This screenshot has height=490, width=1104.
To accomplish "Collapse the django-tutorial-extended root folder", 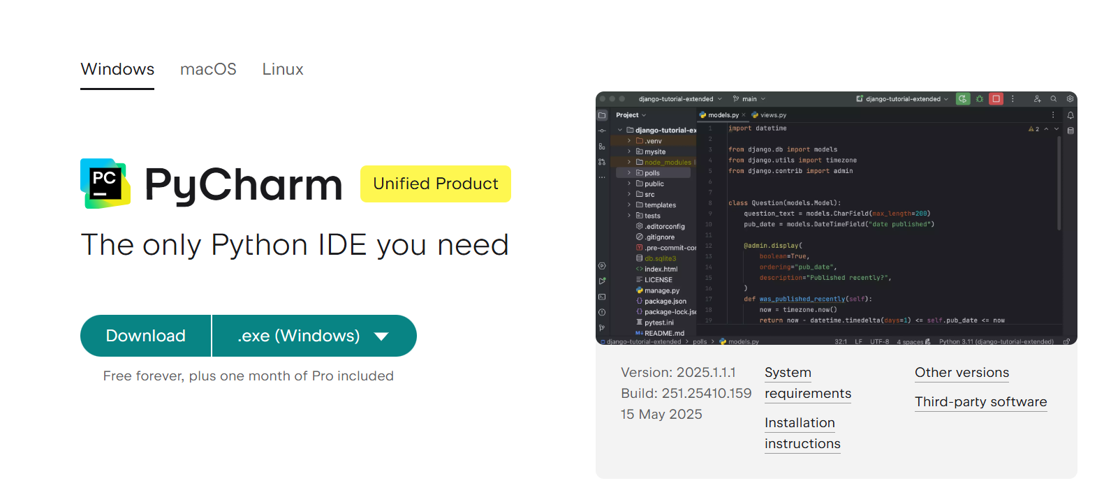I will pyautogui.click(x=619, y=131).
